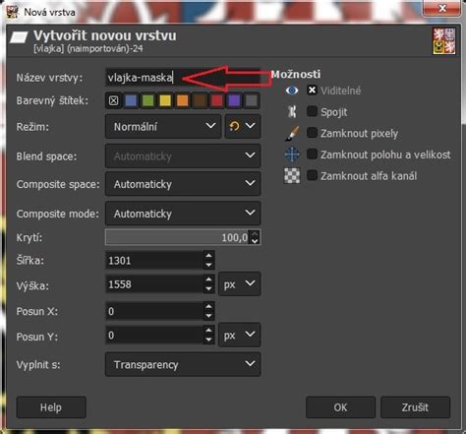Pick the orange color tag
Viewport: 466px width, 434px height.
(182, 100)
